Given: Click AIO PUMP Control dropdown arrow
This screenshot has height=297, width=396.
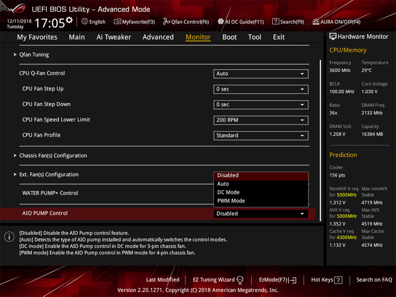Looking at the screenshot, I should click(x=302, y=213).
